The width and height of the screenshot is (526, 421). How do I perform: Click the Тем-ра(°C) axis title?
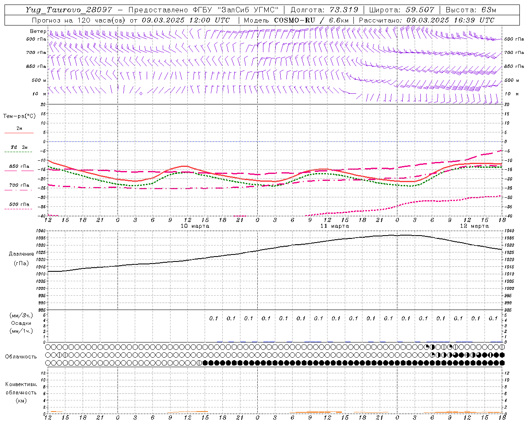click(19, 116)
